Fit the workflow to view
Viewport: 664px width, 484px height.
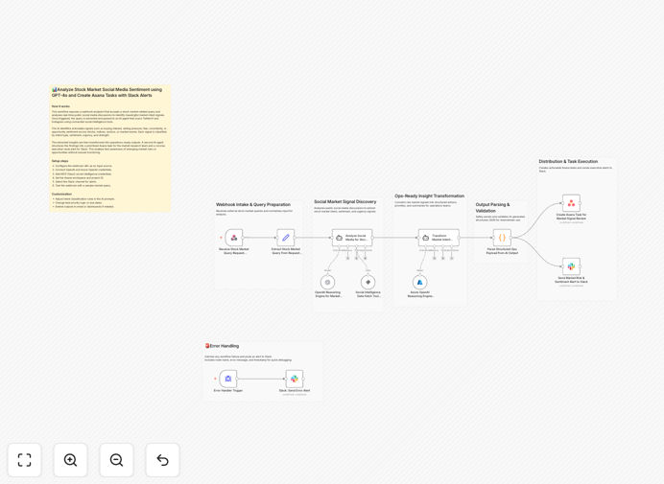tap(25, 460)
